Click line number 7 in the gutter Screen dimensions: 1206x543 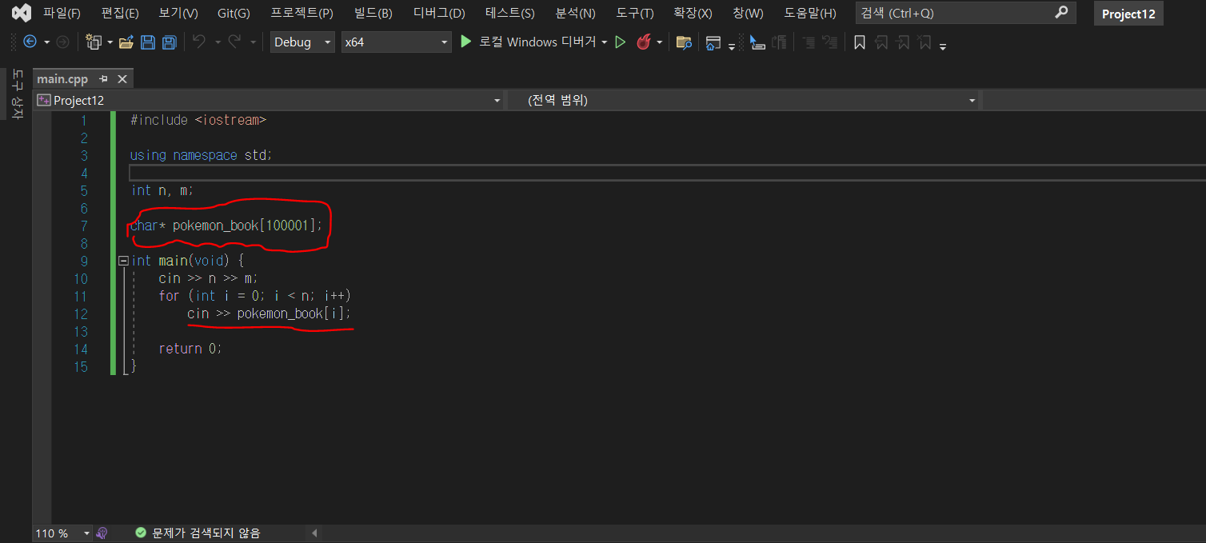(x=84, y=226)
